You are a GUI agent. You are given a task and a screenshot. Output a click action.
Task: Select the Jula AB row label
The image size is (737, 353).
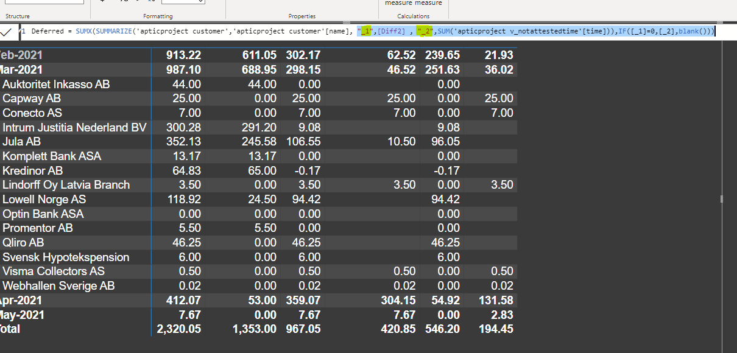click(22, 142)
